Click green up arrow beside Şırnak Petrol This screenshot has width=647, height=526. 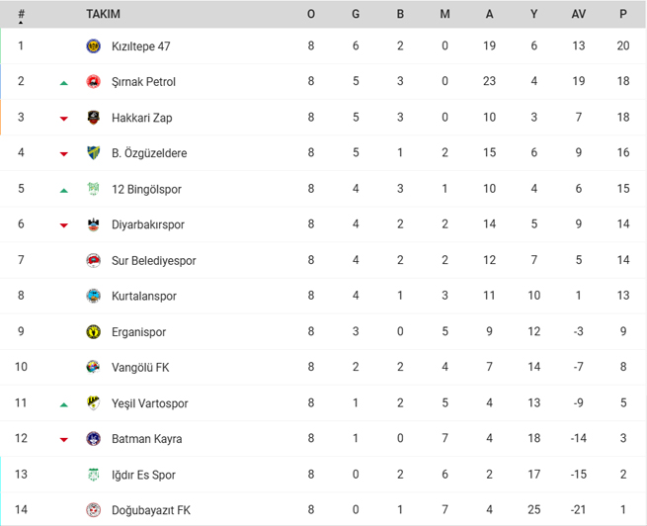pyautogui.click(x=63, y=83)
